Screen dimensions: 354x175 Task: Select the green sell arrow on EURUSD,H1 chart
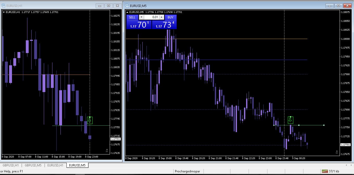point(90,120)
